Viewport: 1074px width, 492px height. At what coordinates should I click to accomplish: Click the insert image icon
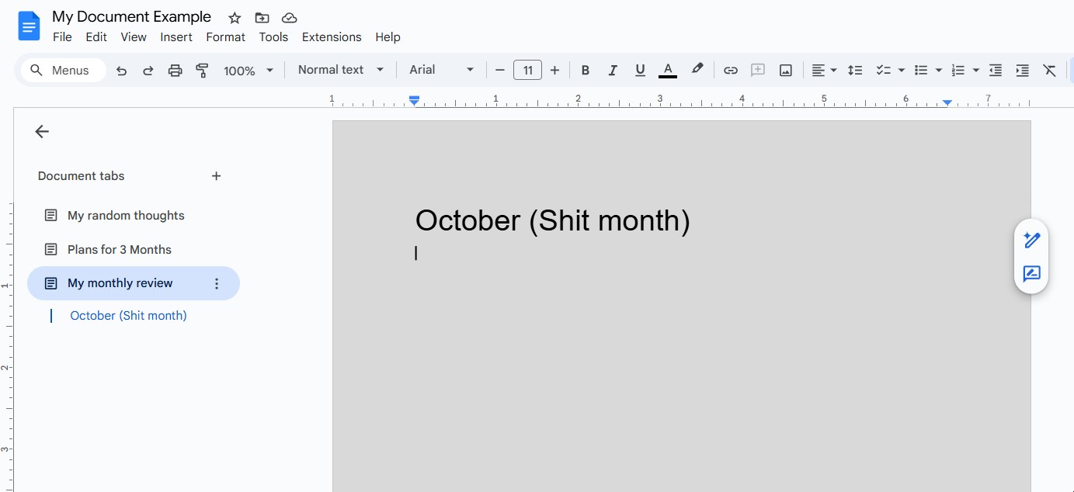coord(786,71)
